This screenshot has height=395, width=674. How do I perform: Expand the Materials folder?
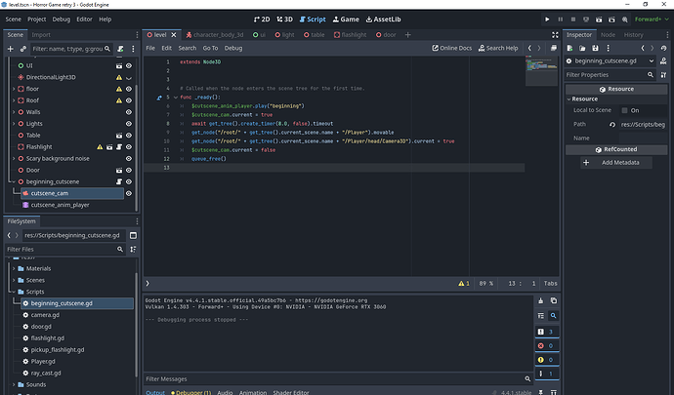point(14,269)
